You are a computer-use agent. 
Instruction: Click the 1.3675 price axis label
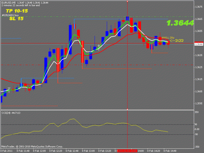199,7
